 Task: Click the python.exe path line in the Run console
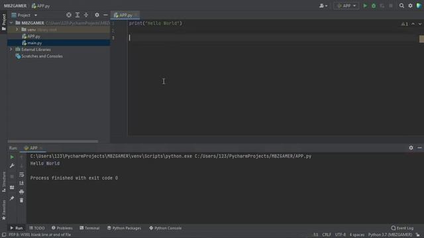[x=171, y=156]
